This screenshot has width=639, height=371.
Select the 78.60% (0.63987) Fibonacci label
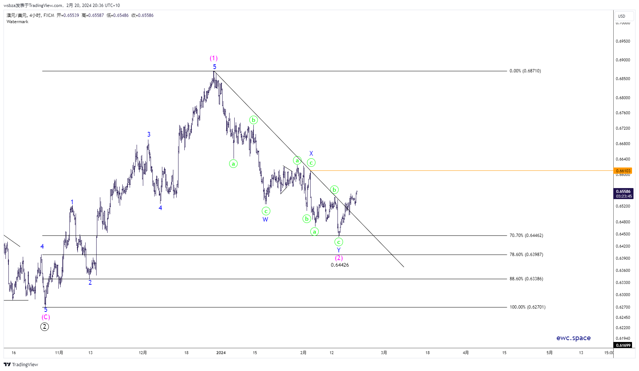pos(526,255)
